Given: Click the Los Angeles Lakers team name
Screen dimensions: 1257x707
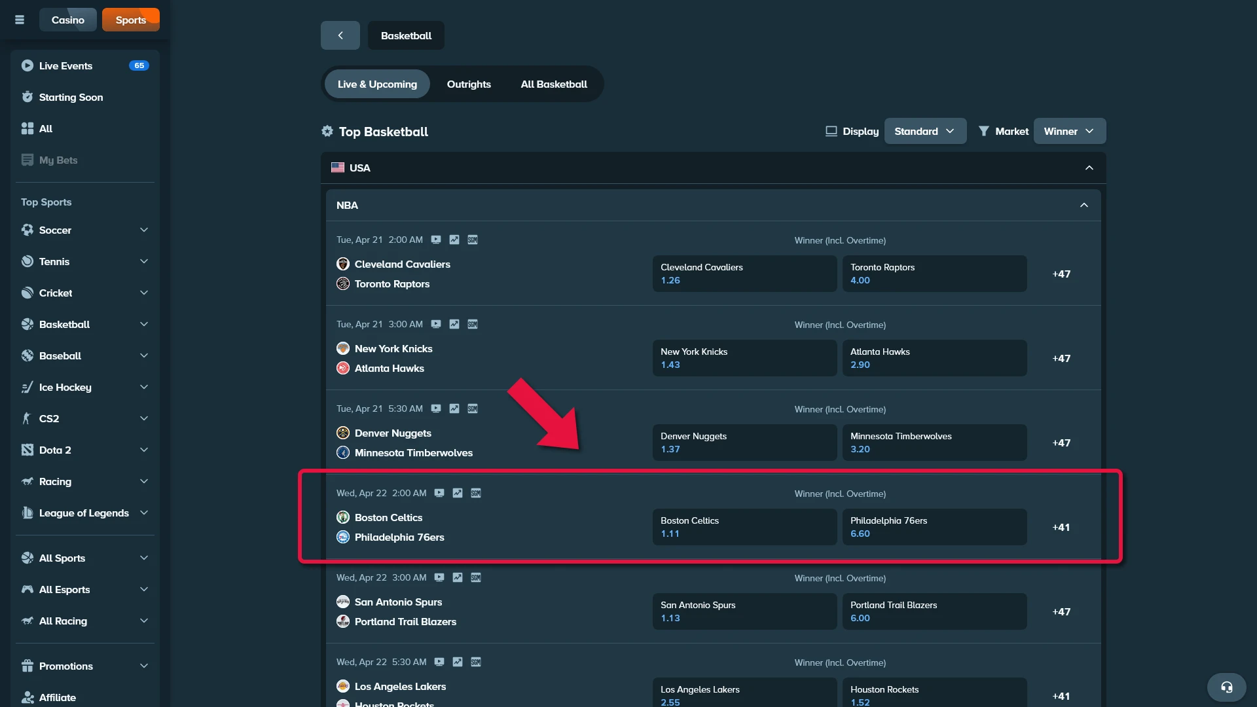Looking at the screenshot, I should click(x=400, y=686).
